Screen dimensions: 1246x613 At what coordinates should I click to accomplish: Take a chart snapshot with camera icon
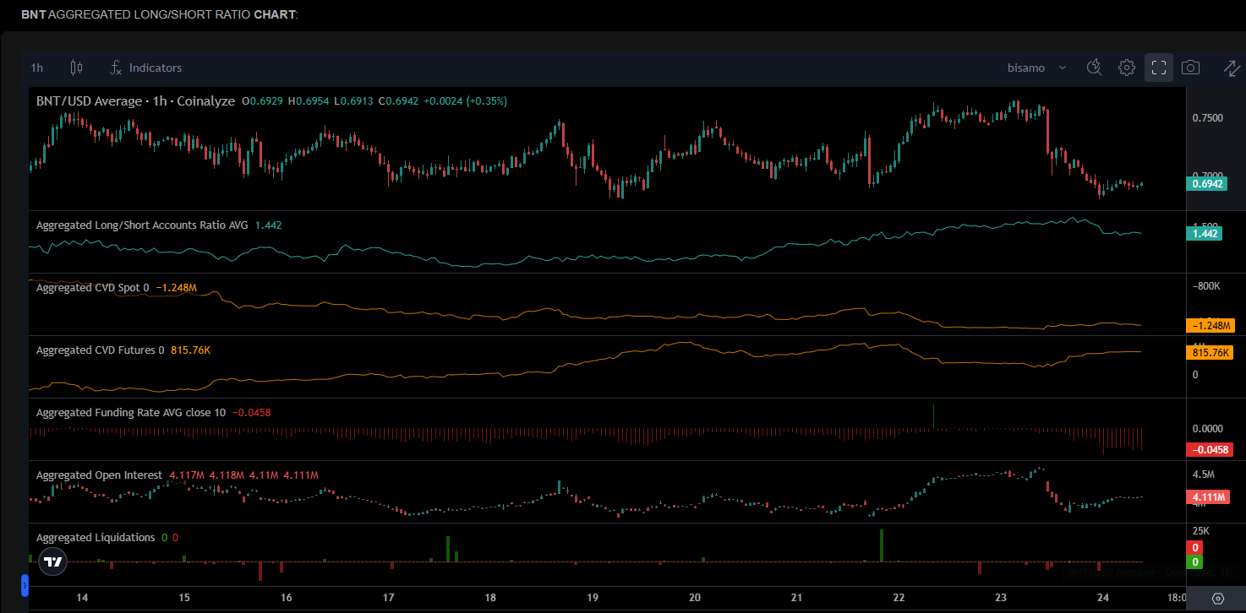point(1190,68)
